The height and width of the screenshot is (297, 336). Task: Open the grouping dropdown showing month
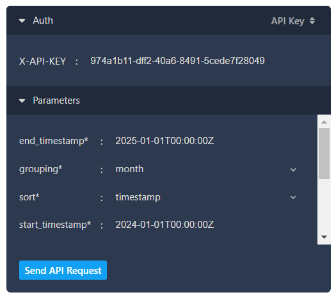coord(205,169)
